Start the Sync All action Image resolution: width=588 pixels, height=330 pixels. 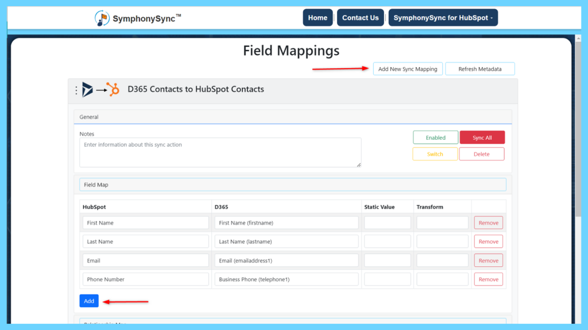tap(482, 137)
